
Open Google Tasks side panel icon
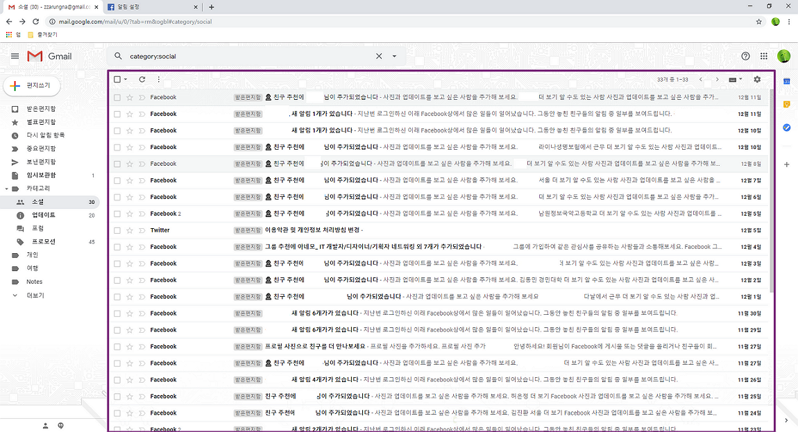point(787,127)
